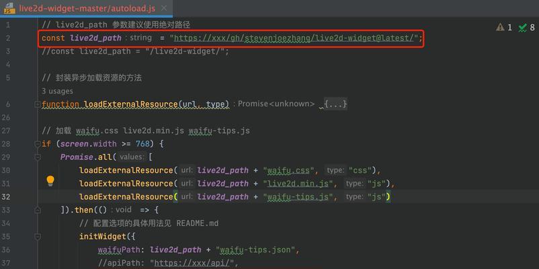Expand the folded {...} function body

[x=335, y=104]
